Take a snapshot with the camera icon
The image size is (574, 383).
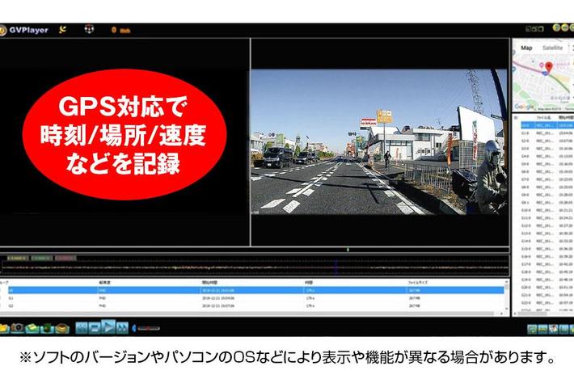tap(17, 328)
